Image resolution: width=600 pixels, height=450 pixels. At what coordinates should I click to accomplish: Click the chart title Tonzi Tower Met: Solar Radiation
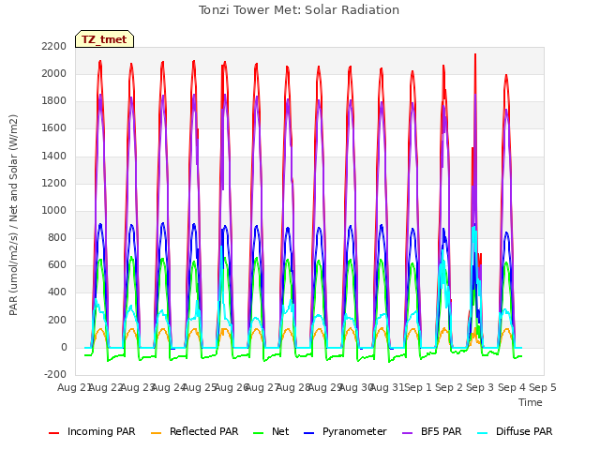click(299, 10)
